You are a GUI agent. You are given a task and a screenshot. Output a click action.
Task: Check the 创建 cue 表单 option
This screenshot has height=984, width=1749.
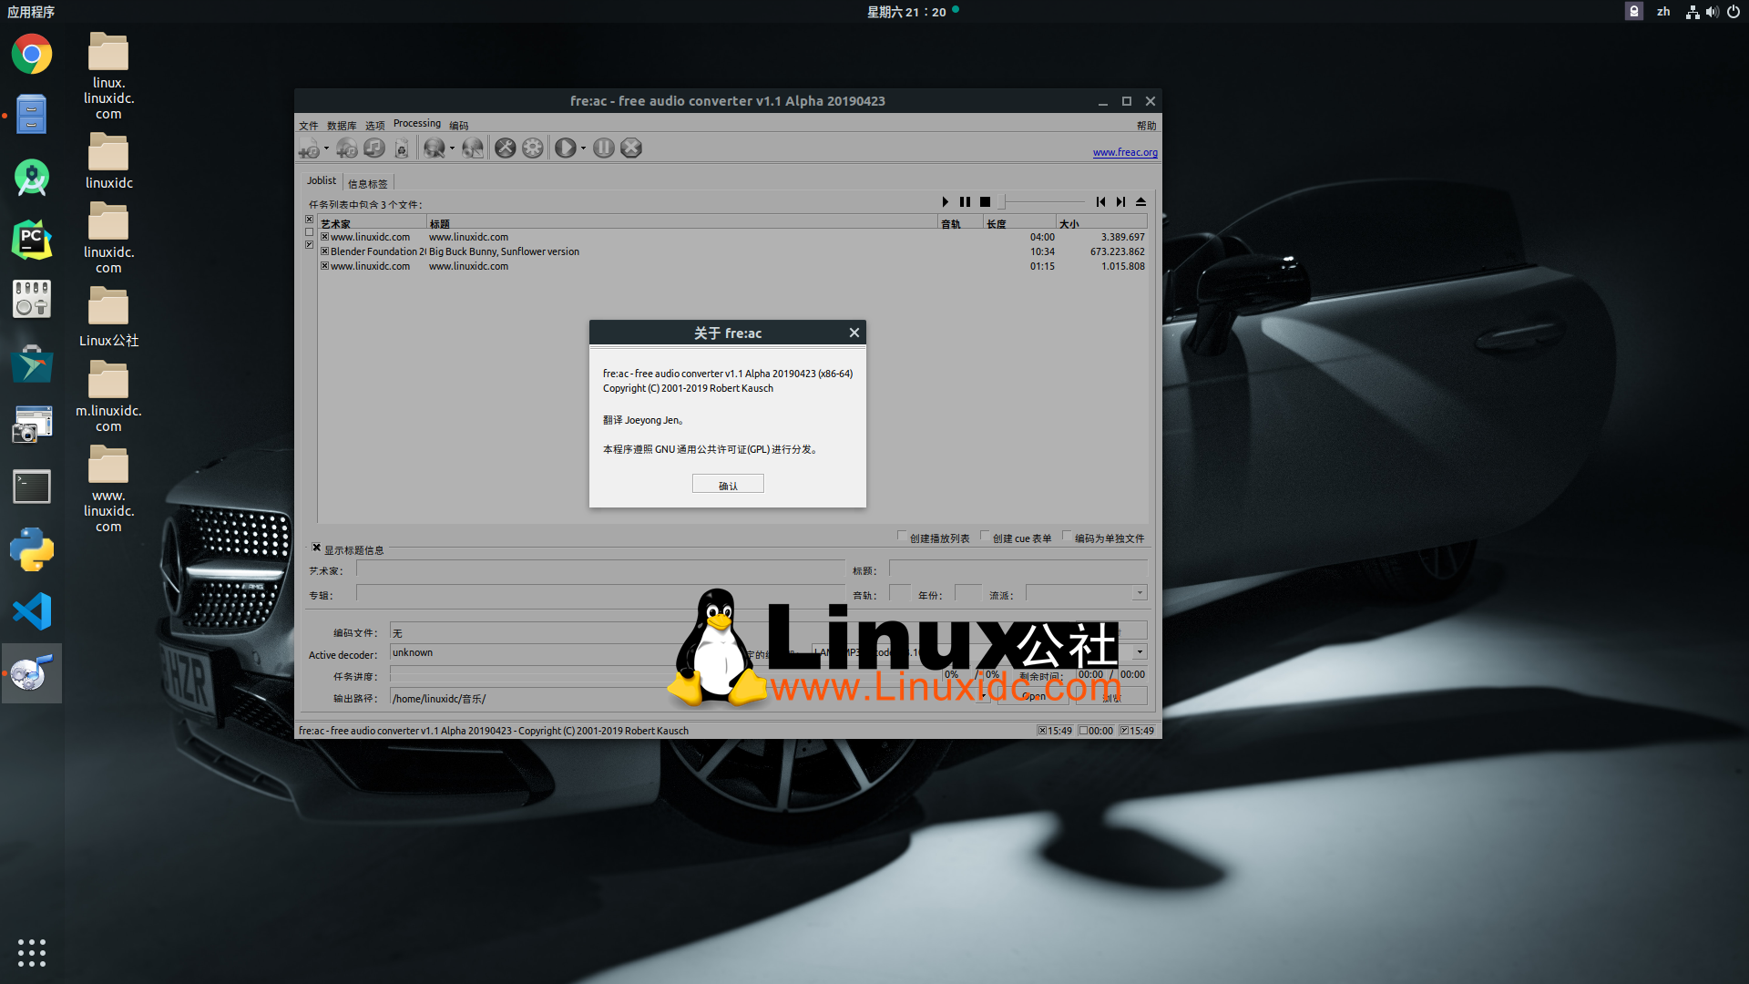[986, 537]
